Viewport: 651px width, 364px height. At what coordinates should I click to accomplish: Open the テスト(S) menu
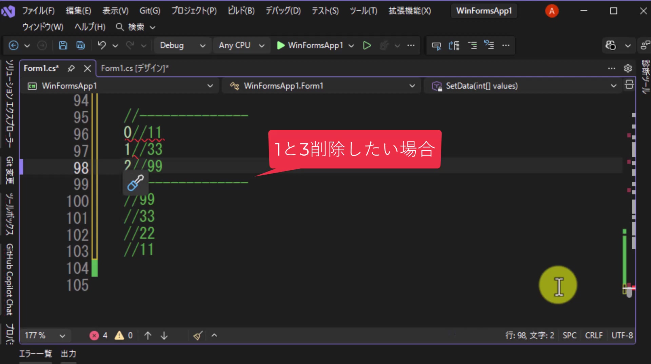point(325,11)
